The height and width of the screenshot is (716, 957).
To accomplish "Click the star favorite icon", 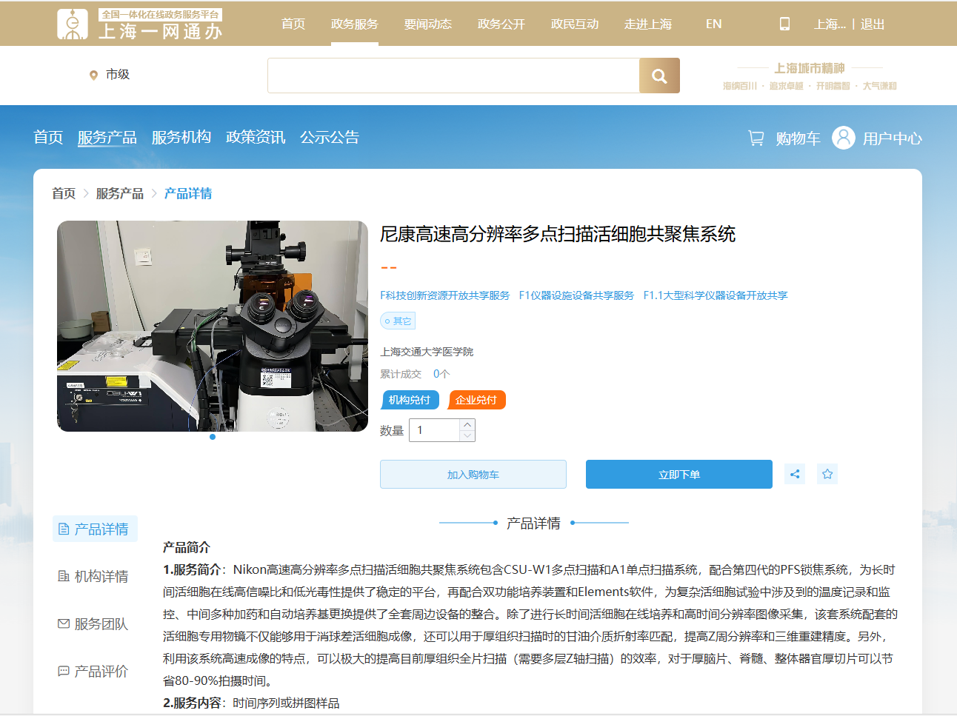I will click(827, 474).
